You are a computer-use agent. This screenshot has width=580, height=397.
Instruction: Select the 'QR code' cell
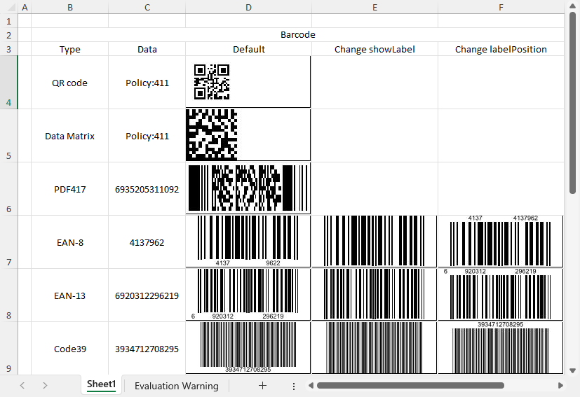coord(70,83)
